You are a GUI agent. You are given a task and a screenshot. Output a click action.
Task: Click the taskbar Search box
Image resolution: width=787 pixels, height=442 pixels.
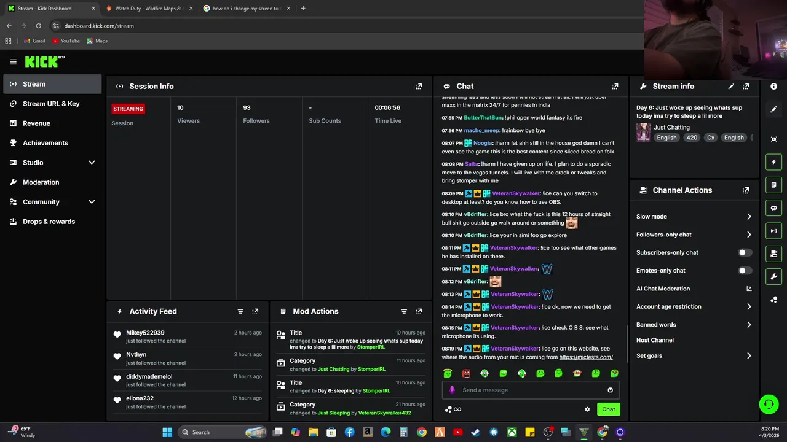coord(223,432)
